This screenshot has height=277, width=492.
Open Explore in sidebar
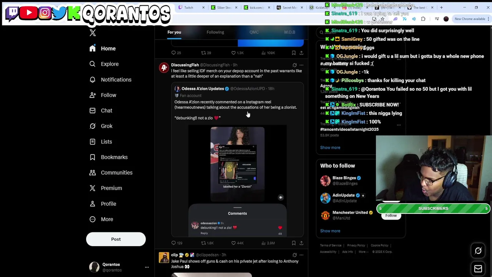coord(104,64)
